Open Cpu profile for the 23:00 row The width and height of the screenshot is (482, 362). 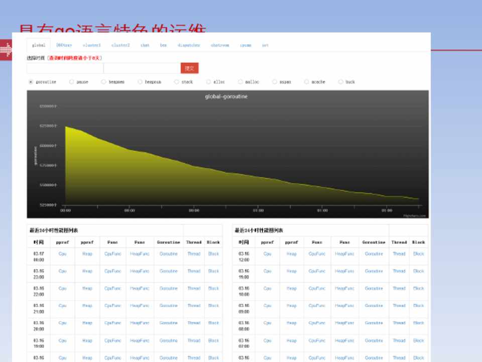[x=62, y=271]
